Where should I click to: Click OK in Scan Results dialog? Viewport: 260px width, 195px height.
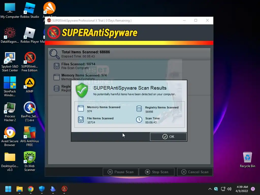[168, 137]
